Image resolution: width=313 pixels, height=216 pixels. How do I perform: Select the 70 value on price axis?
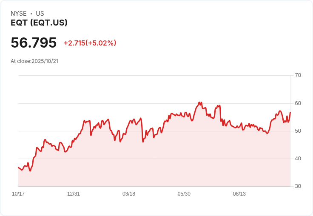pyautogui.click(x=298, y=75)
